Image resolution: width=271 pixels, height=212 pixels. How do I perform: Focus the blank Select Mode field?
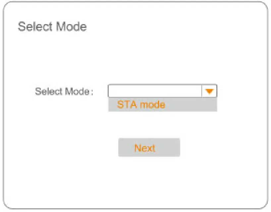pyautogui.click(x=155, y=91)
